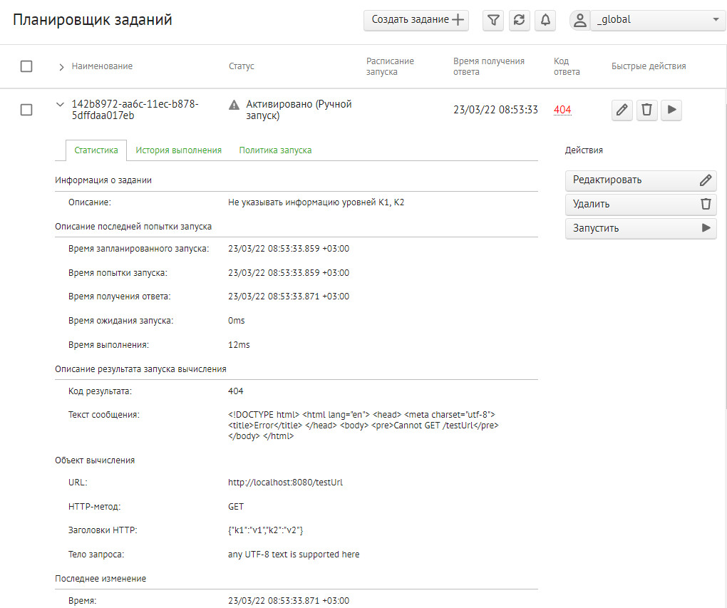Switch to the История выполнения tab
This screenshot has width=727, height=608.
179,150
